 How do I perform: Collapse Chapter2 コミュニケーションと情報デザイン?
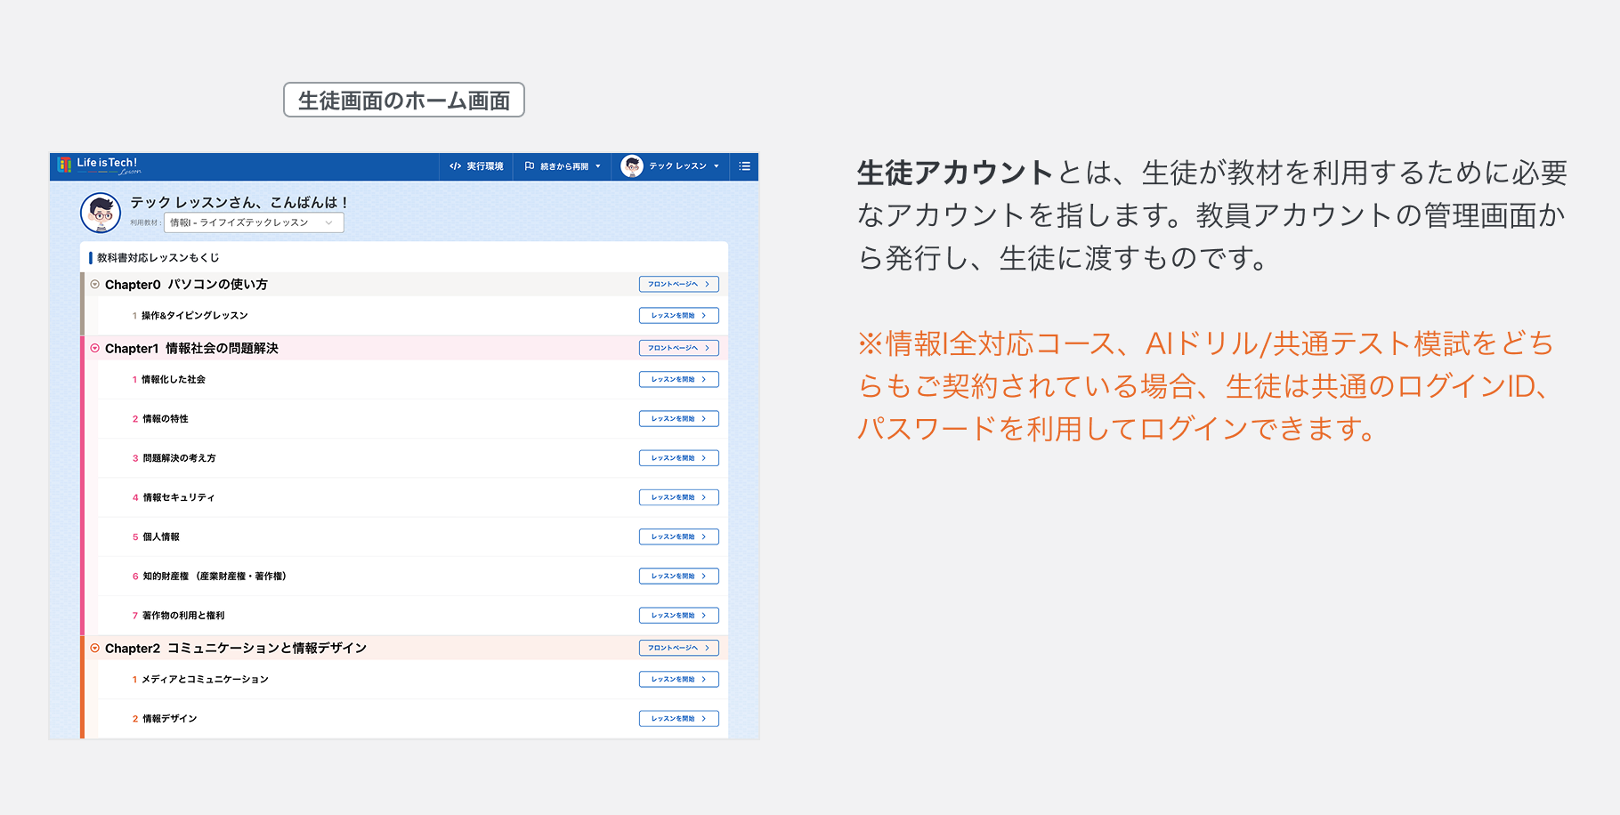(x=95, y=649)
